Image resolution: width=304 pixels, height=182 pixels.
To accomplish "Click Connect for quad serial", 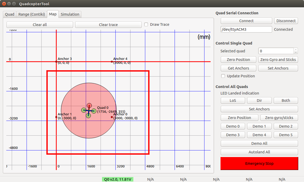I will [246, 21].
